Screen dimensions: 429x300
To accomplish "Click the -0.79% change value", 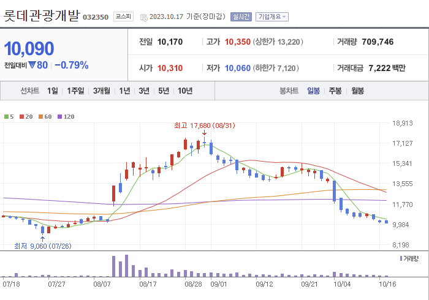I will pyautogui.click(x=72, y=66).
